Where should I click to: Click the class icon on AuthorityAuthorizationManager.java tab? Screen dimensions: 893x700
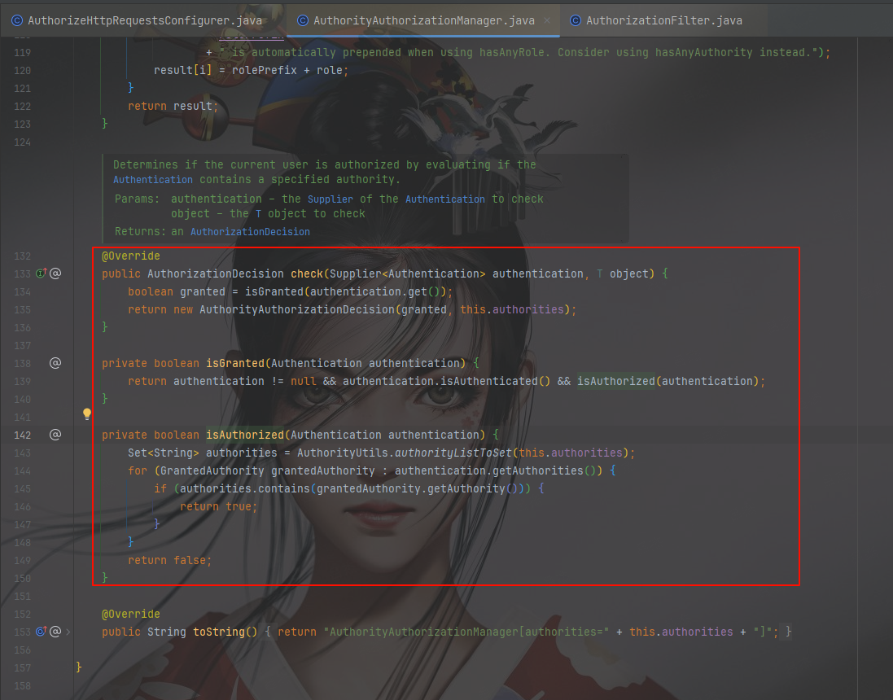pyautogui.click(x=303, y=20)
